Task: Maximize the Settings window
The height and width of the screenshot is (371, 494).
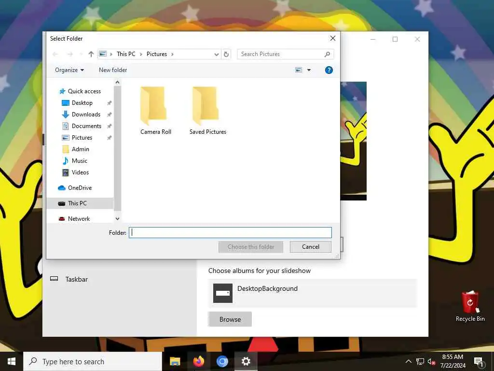Action: pos(395,39)
